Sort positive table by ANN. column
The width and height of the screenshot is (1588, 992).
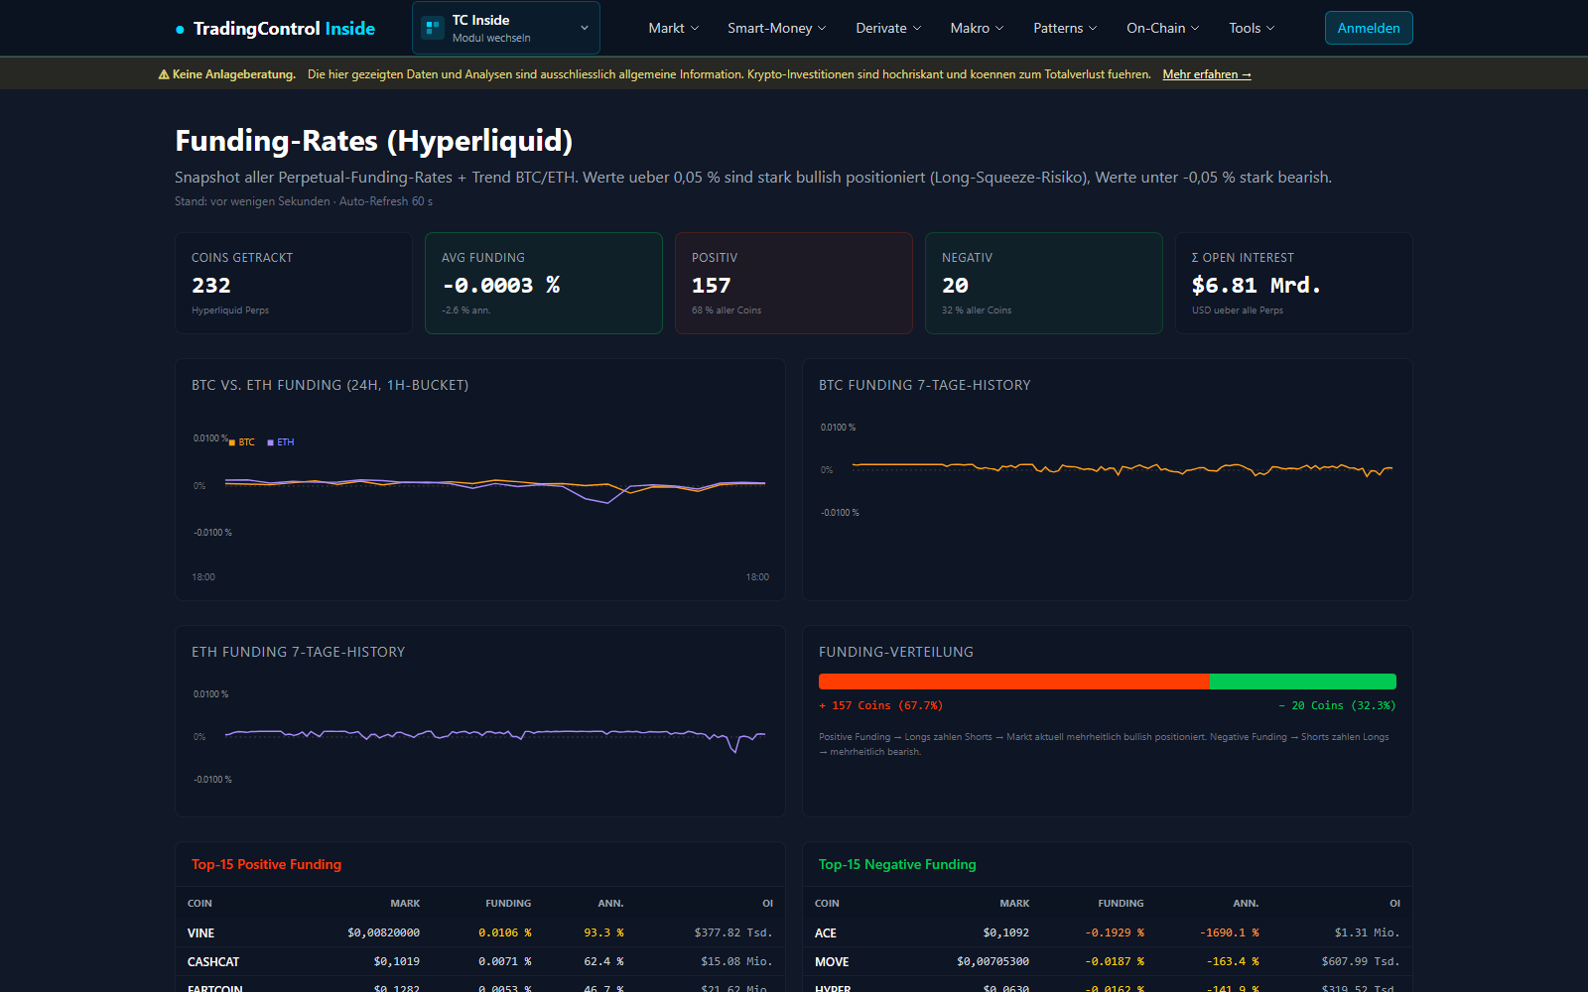(610, 904)
